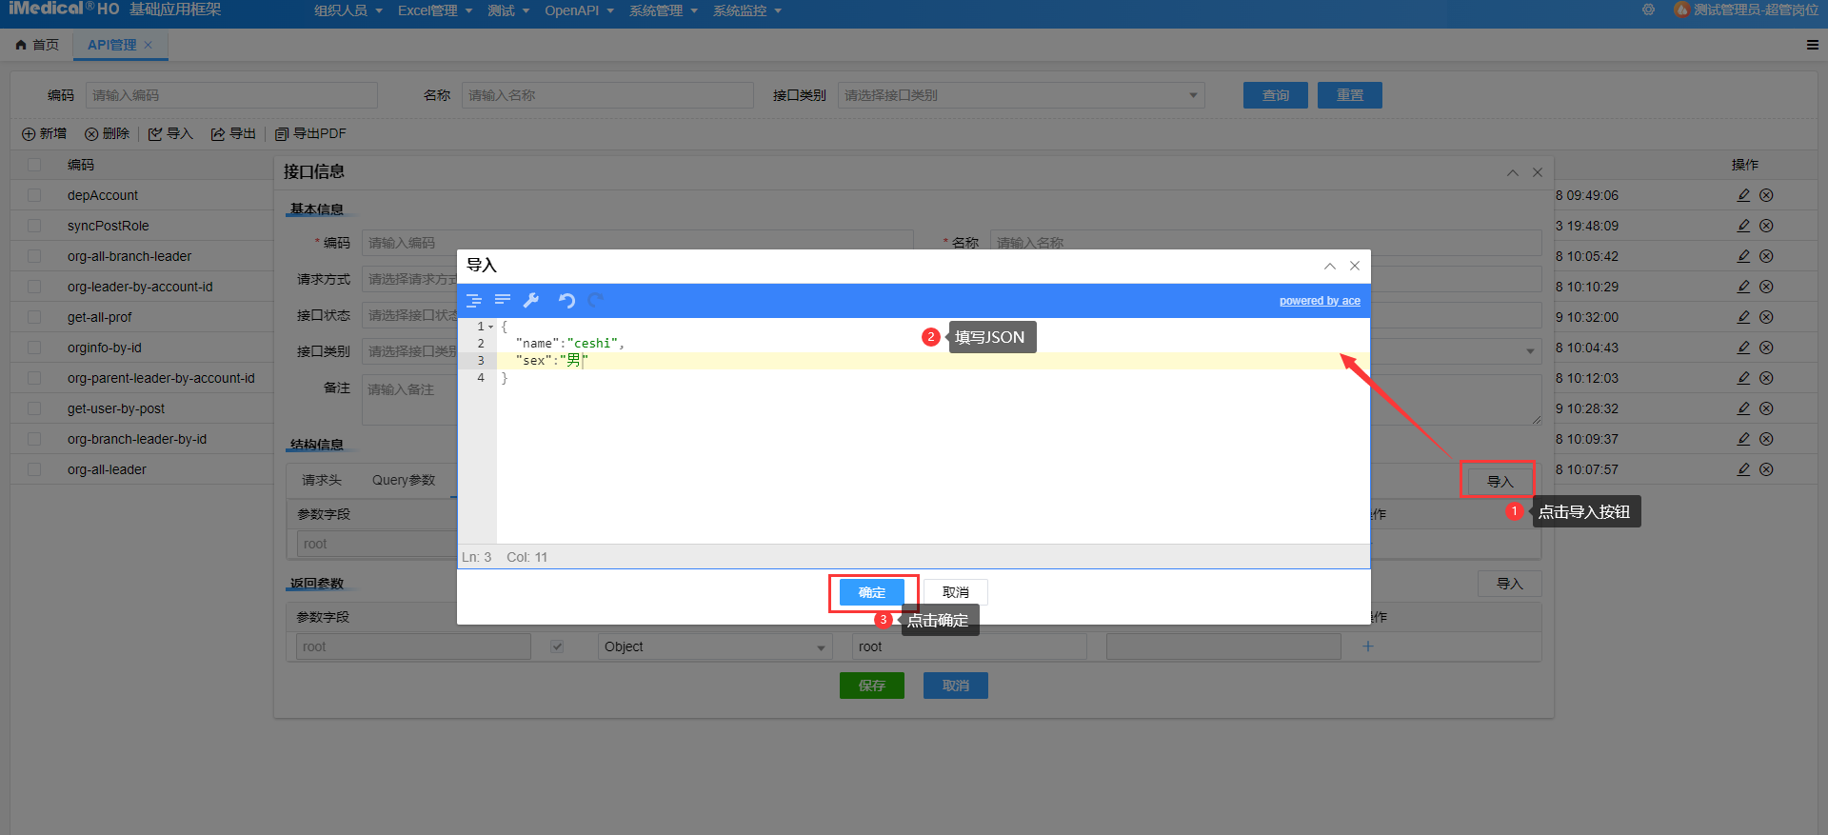Expand the Object type dropdown
The height and width of the screenshot is (835, 1828).
pyautogui.click(x=714, y=646)
